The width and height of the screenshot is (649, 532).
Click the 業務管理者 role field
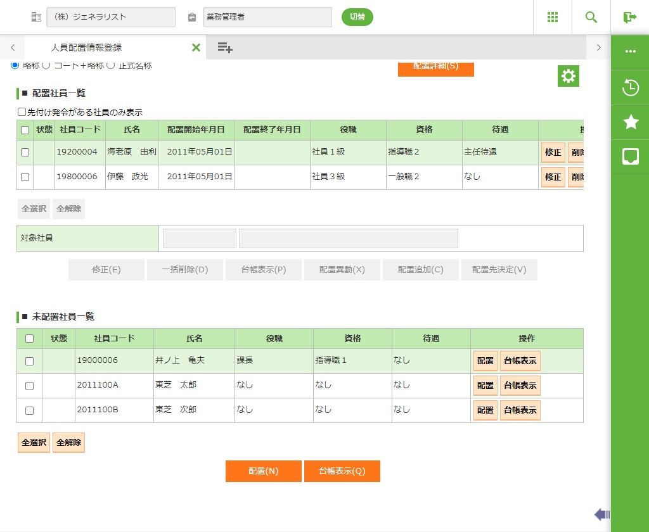267,17
